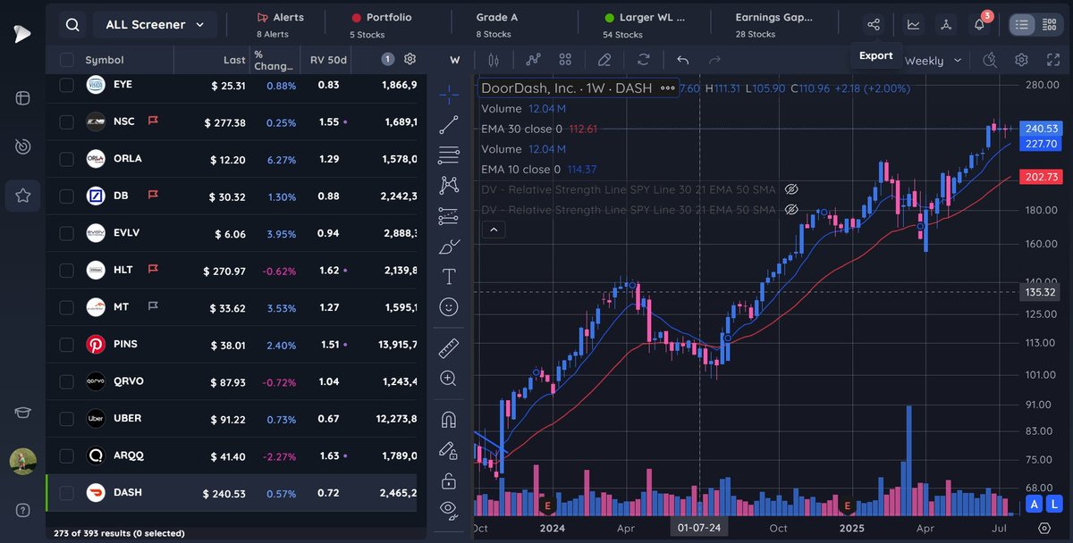Open the four-squares templates icon
The height and width of the screenshot is (543, 1073).
565,60
